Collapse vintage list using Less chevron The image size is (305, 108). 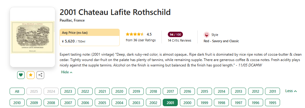[x=291, y=91]
